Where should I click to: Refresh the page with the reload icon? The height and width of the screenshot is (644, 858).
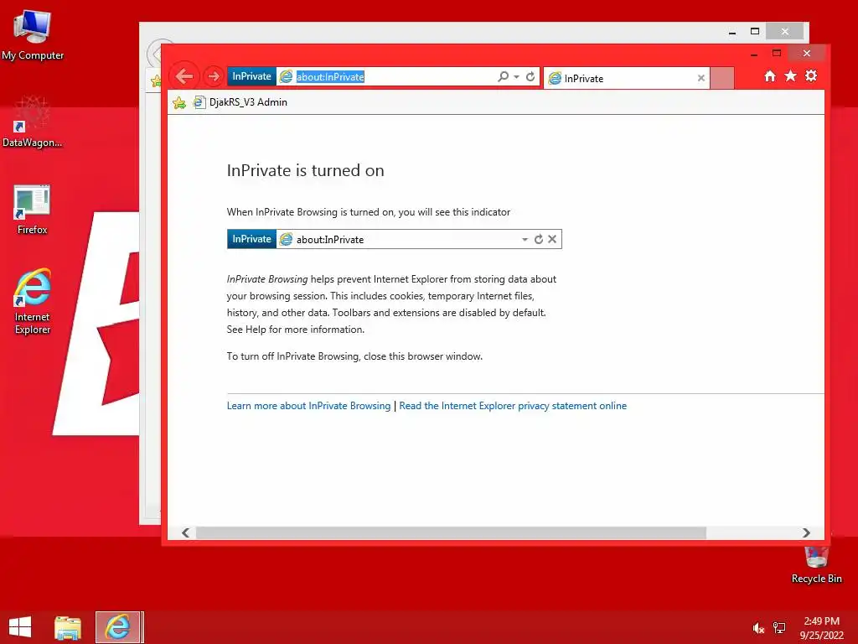click(530, 76)
